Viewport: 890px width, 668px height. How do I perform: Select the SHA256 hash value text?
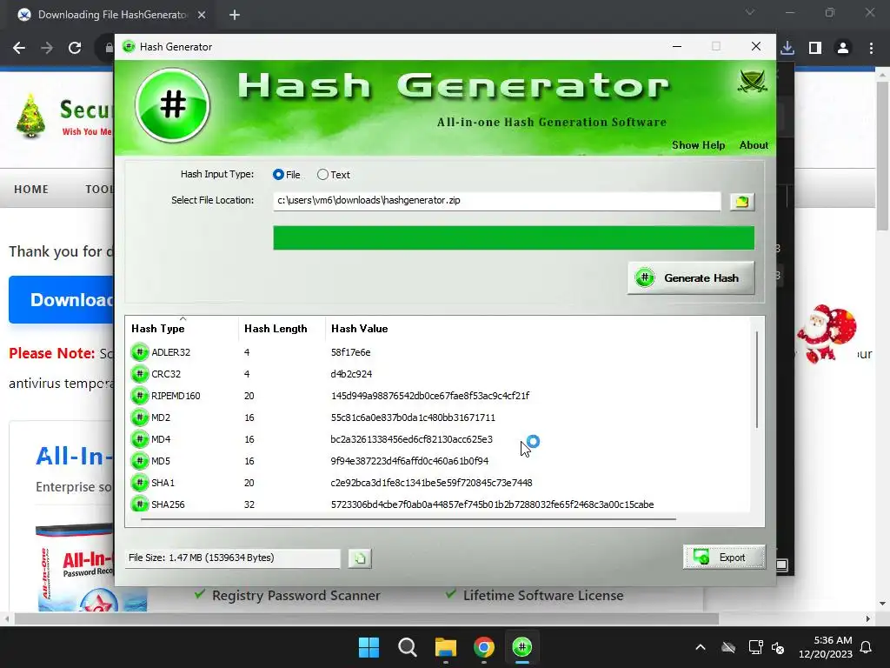(492, 504)
